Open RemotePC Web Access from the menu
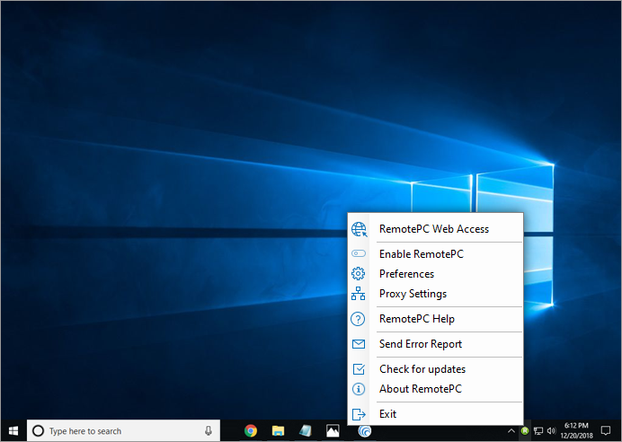The width and height of the screenshot is (622, 442). [x=435, y=229]
